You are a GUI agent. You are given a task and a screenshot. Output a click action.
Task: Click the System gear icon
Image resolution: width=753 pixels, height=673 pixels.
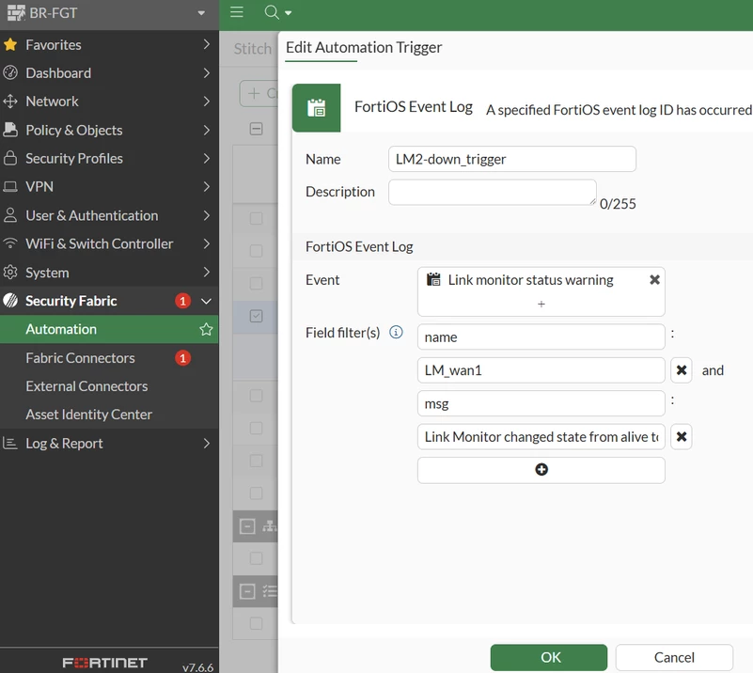10,273
